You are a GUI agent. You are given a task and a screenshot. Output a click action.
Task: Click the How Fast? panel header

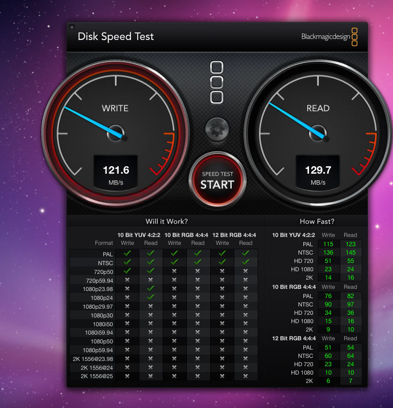click(x=317, y=222)
